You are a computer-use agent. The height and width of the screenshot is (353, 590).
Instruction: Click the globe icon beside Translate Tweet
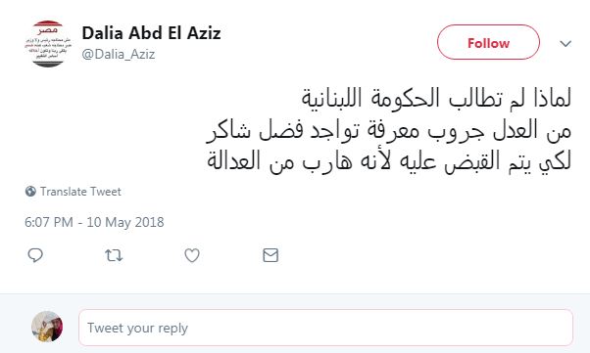point(30,192)
